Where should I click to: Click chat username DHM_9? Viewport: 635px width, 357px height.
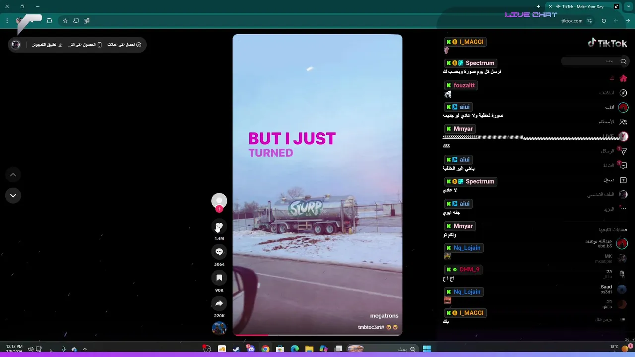469,269
